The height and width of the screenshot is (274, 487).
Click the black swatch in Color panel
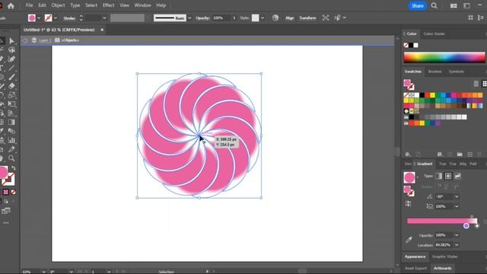(411, 46)
